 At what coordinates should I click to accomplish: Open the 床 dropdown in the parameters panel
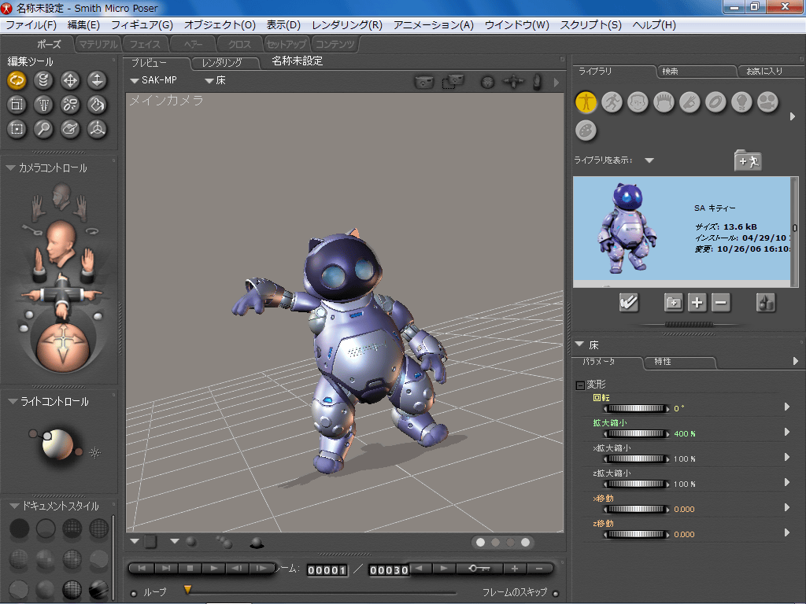click(580, 344)
